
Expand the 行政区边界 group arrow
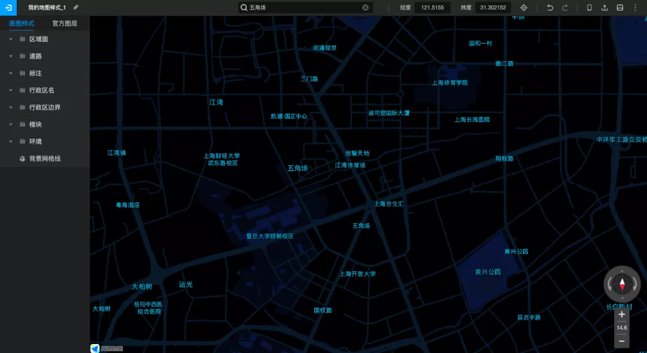pyautogui.click(x=11, y=108)
